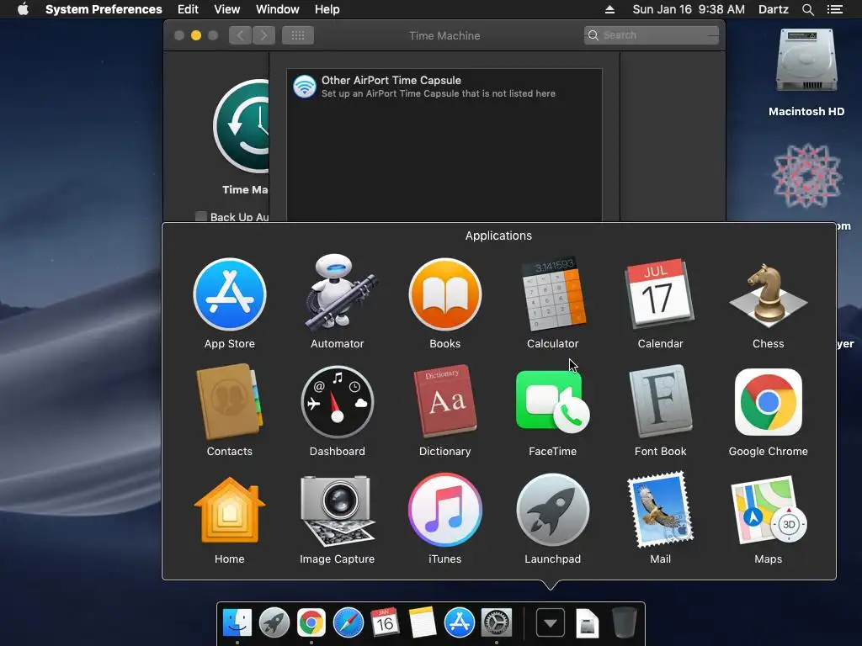
Task: Open the Font Book app
Action: [660, 401]
